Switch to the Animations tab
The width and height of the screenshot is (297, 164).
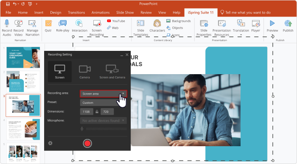click(101, 12)
